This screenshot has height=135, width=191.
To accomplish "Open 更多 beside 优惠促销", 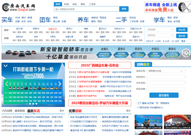I will pyautogui.click(x=128, y=111).
